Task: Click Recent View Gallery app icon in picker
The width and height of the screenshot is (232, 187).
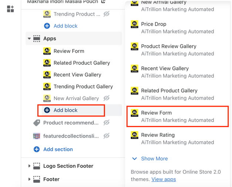Action: (x=134, y=69)
